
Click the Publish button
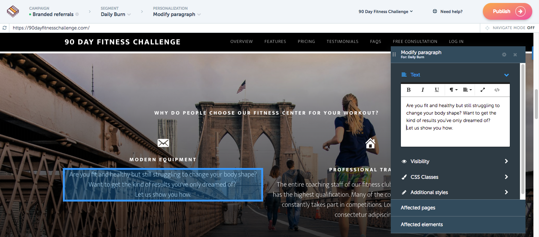point(508,11)
